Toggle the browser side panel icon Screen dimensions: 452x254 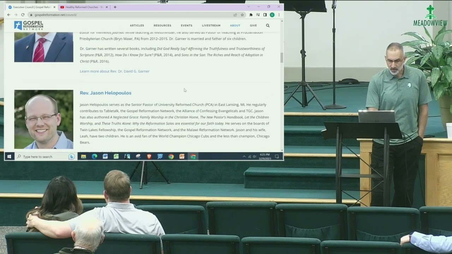point(265,15)
